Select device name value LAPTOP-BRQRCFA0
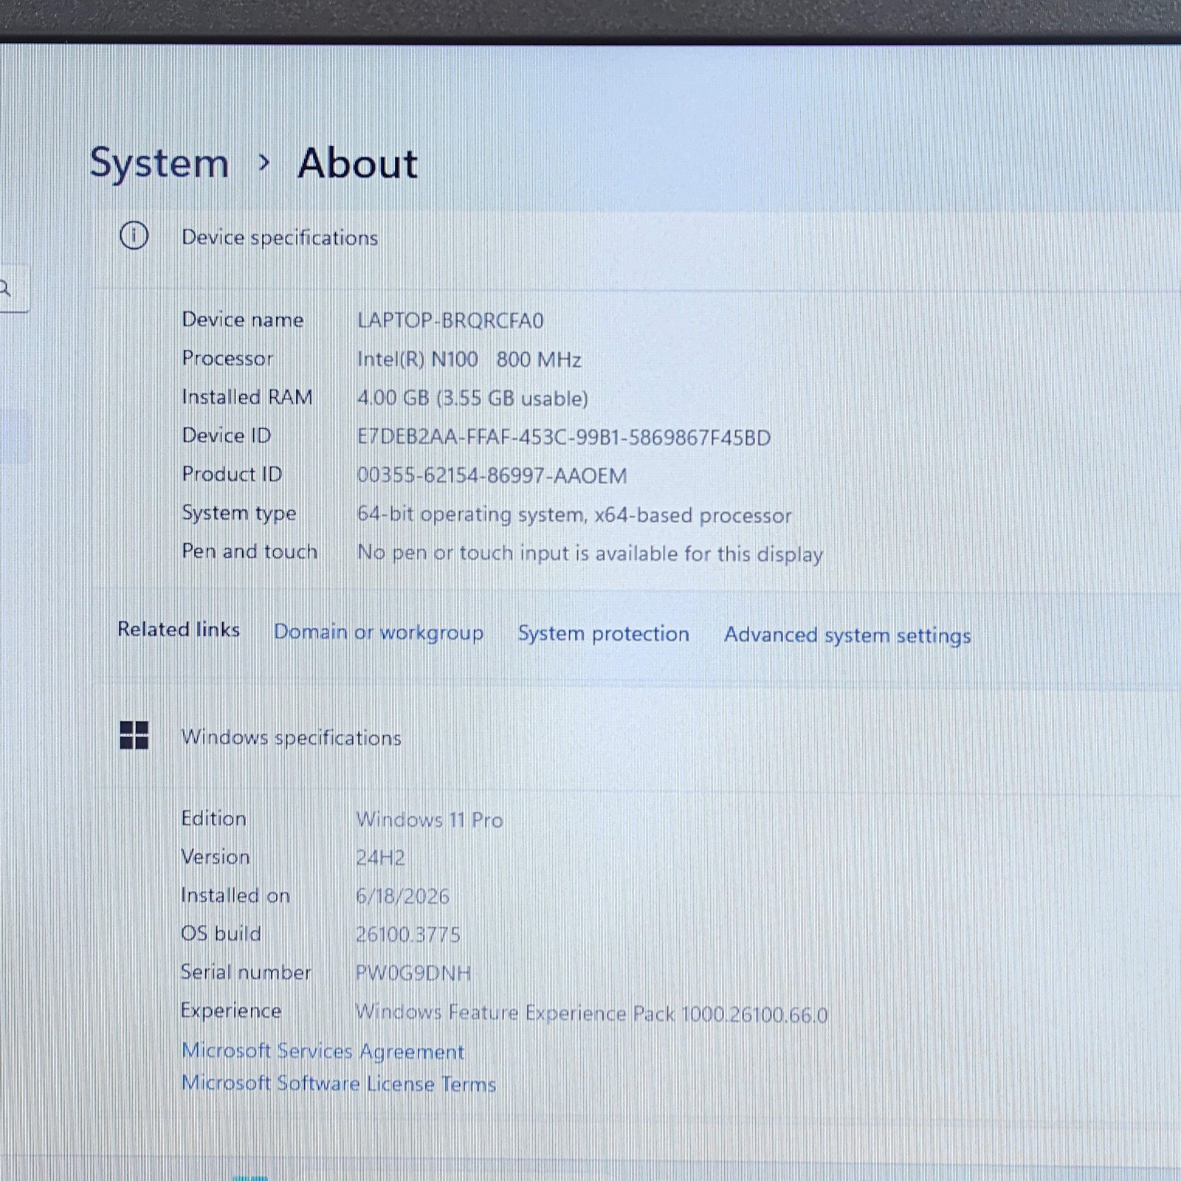Viewport: 1181px width, 1181px height. pyautogui.click(x=450, y=320)
